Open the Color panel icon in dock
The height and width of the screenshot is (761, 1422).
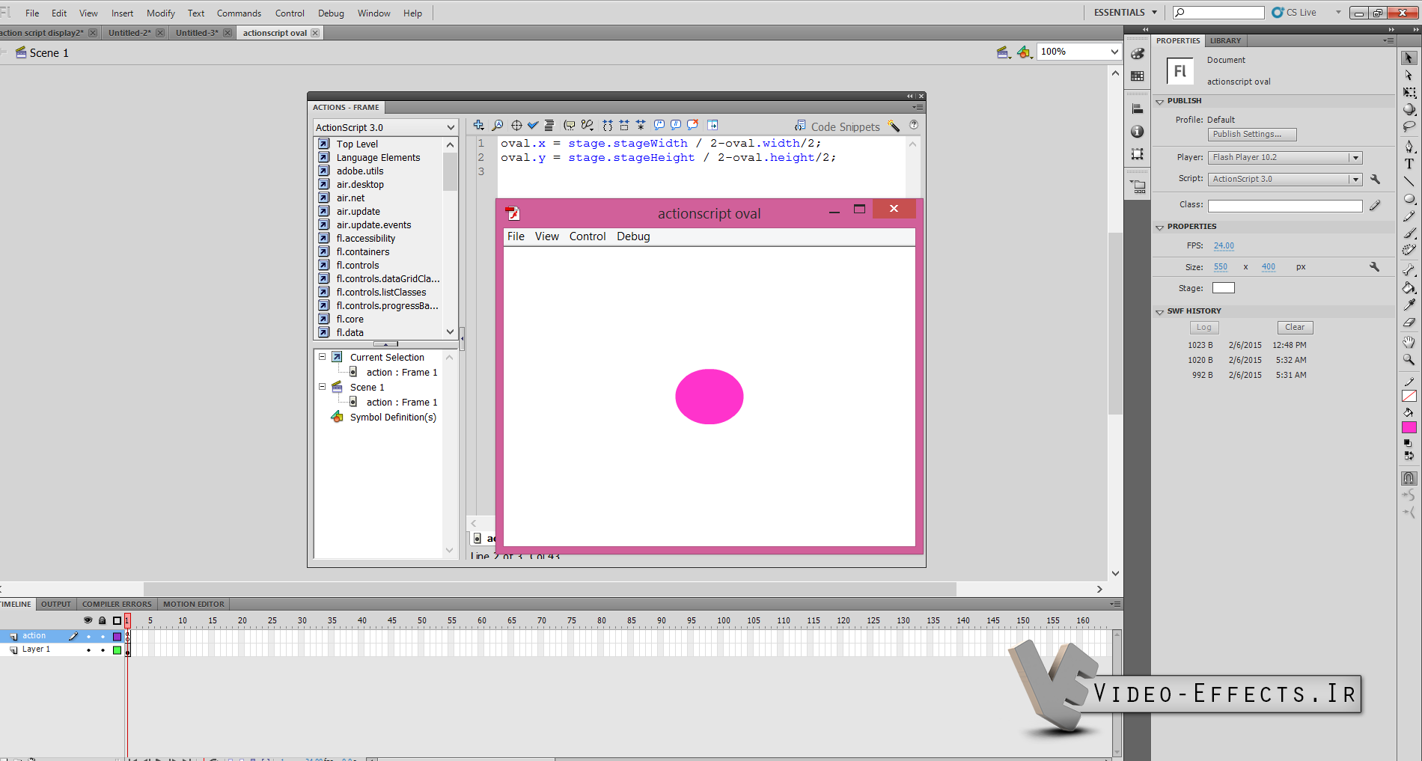point(1138,54)
